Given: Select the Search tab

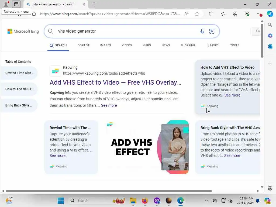Looking at the screenshot, I should pyautogui.click(x=58, y=46).
